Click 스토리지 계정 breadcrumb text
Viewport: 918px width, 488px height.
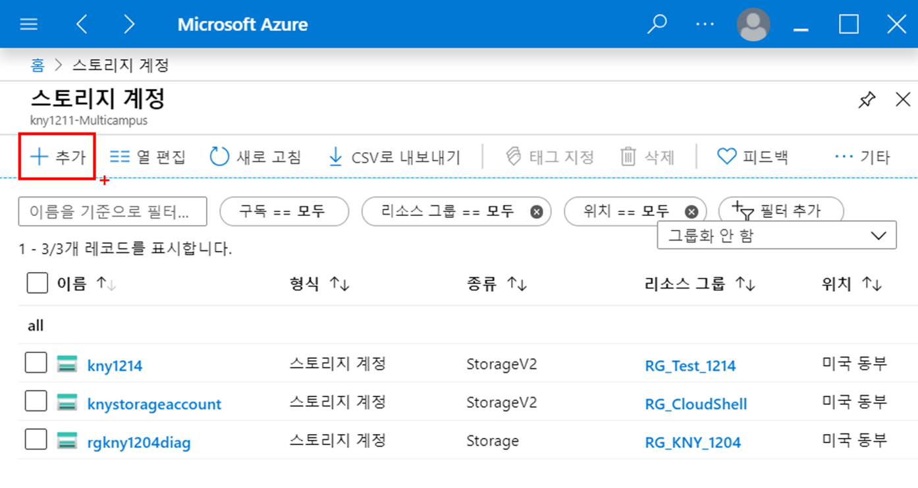(x=121, y=65)
